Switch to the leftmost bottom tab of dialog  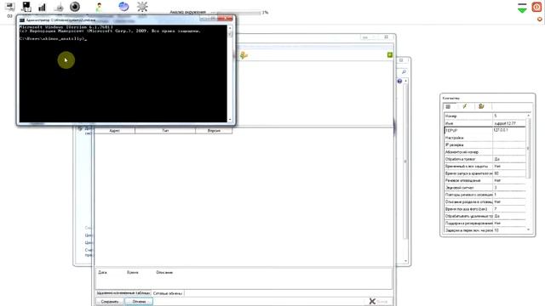coord(123,293)
